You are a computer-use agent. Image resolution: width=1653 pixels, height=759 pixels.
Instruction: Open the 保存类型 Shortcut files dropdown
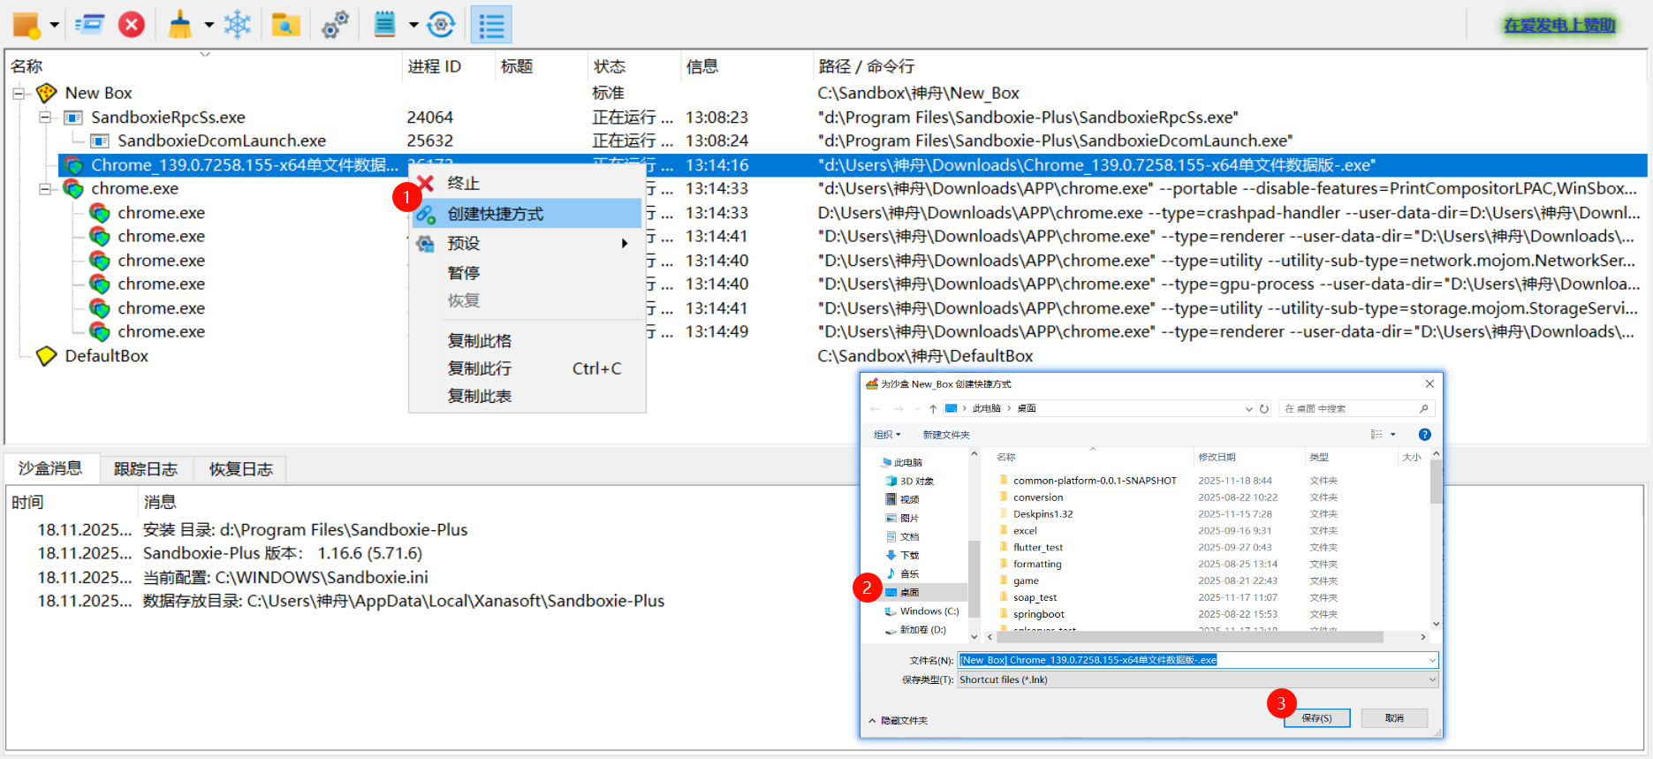click(1198, 679)
